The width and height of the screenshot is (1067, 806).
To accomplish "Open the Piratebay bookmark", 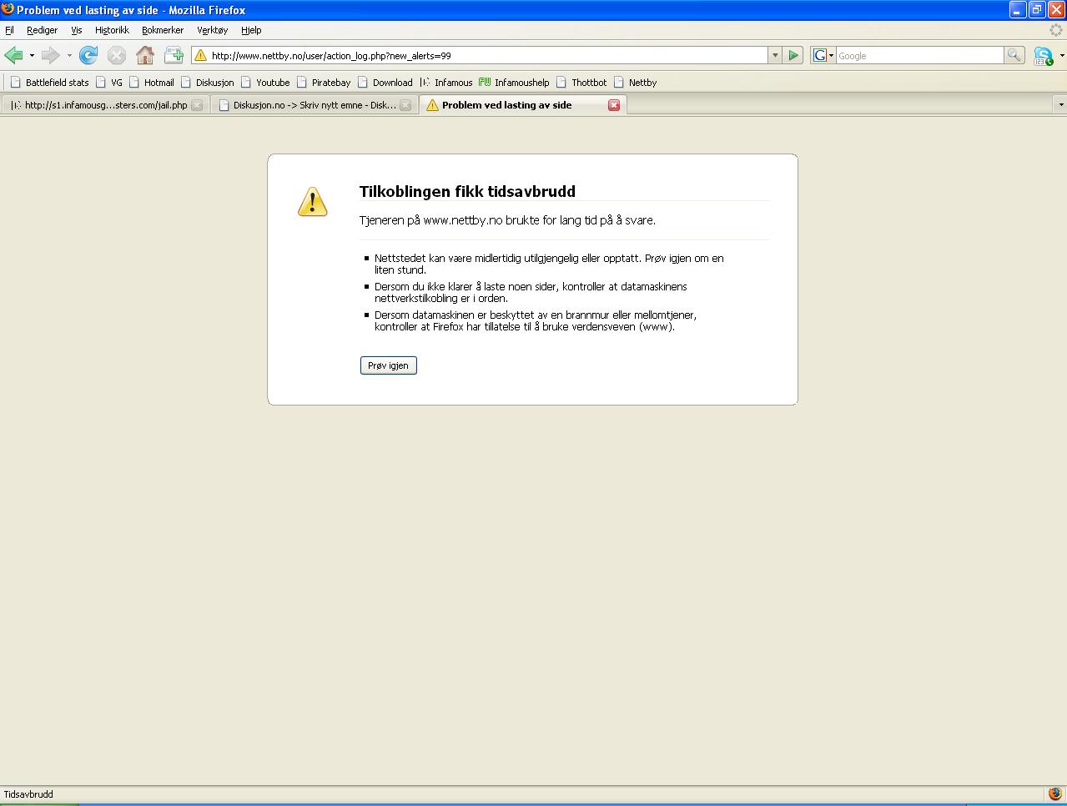I will click(x=323, y=83).
